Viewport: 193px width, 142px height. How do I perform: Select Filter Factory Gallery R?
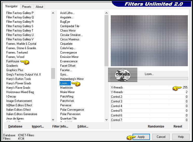20,22
